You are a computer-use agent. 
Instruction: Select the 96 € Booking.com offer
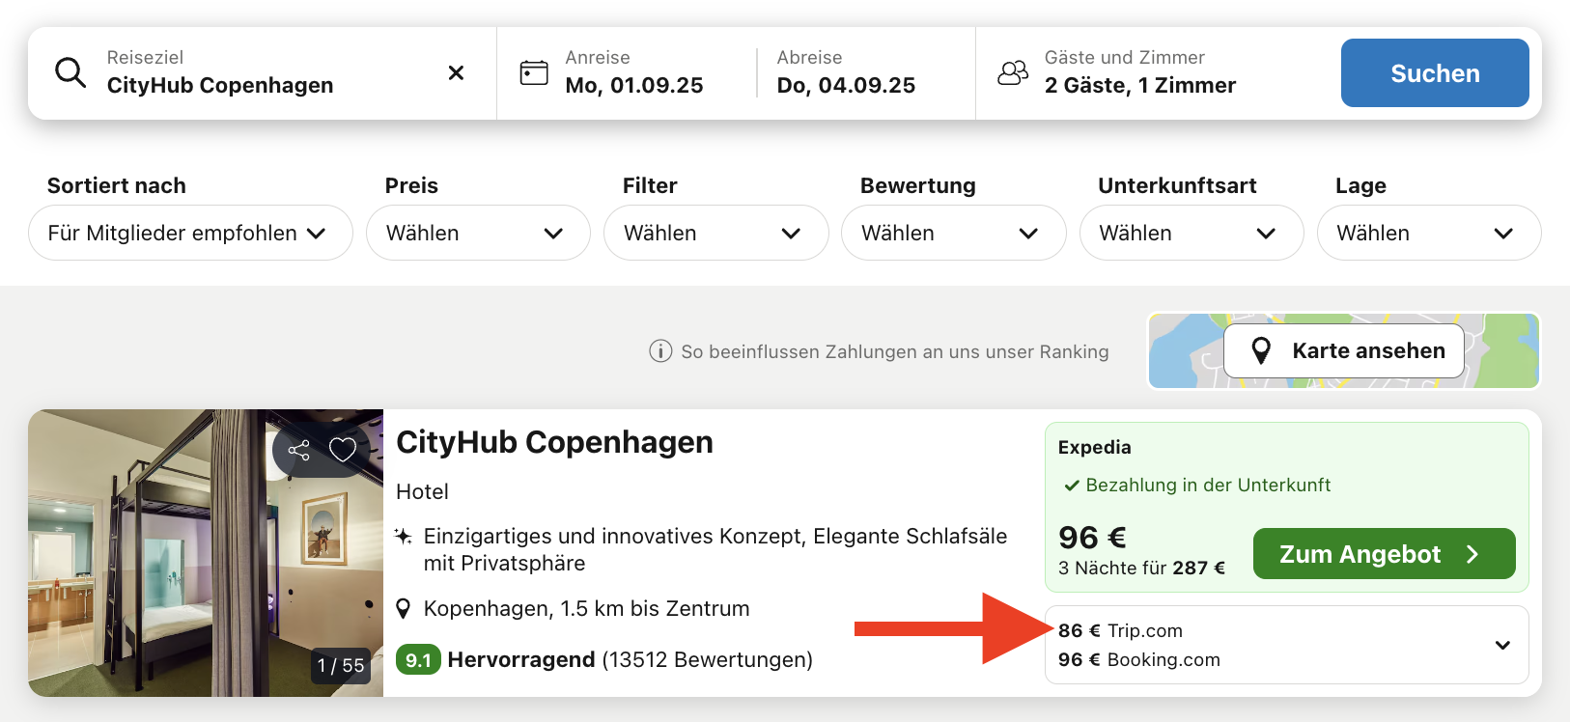1139,659
